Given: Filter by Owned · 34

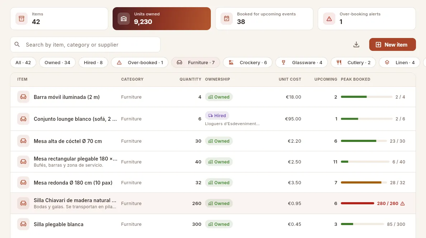Looking at the screenshot, I should click(57, 62).
